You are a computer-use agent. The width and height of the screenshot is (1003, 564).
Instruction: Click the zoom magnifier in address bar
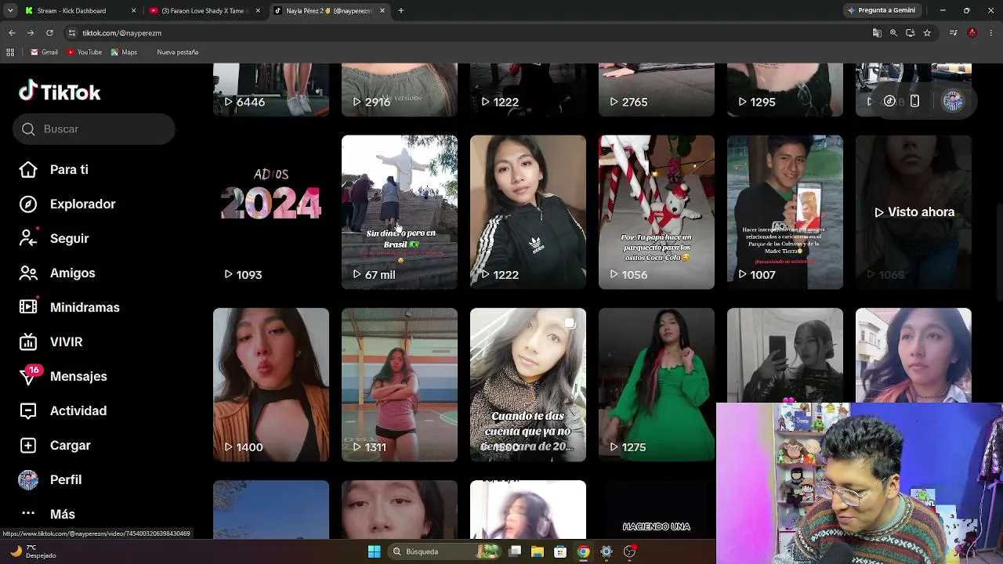coord(893,33)
